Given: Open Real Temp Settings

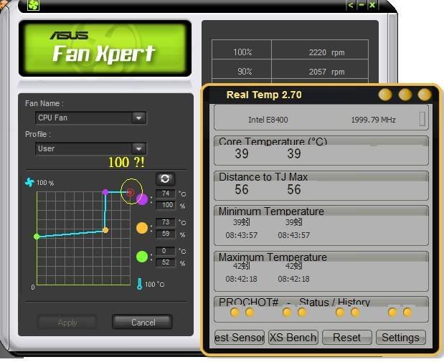Looking at the screenshot, I should point(400,337).
